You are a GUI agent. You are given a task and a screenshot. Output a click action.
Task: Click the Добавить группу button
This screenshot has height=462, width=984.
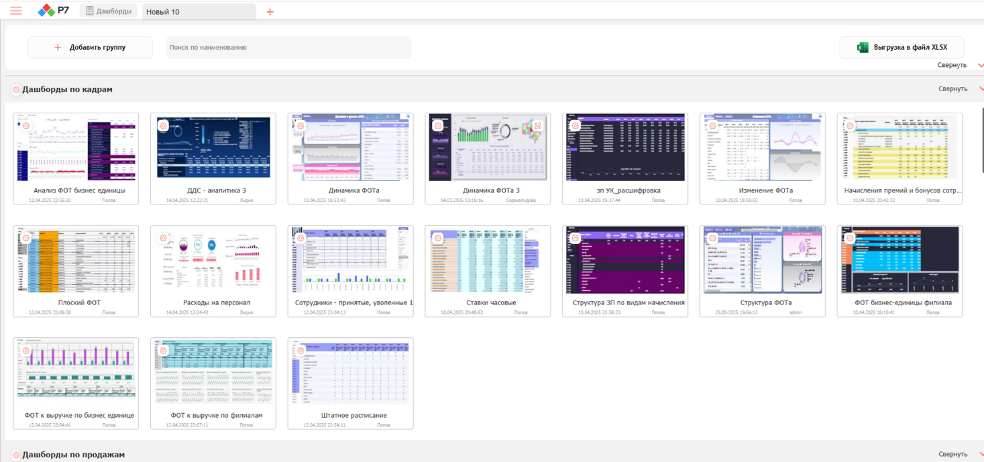(x=90, y=48)
